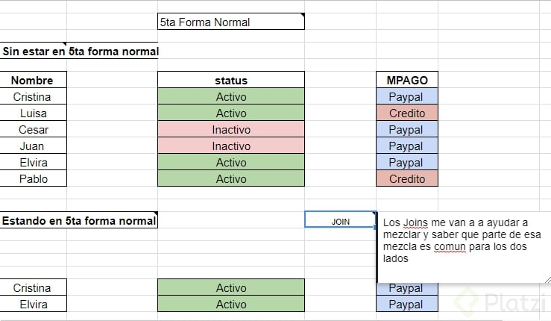Select the '5ta Forma Normal' title cell
This screenshot has height=321, width=551.
[231, 22]
